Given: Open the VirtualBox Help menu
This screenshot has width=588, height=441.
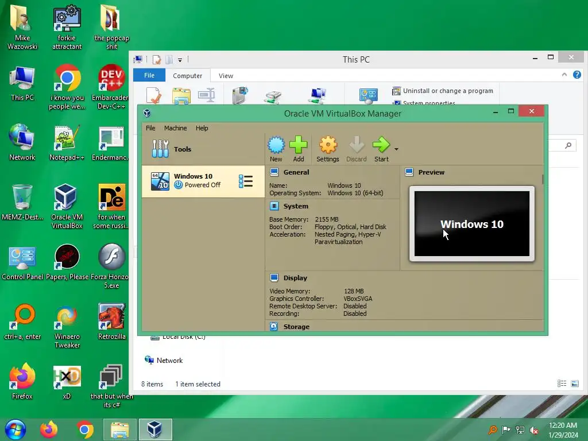Looking at the screenshot, I should [x=202, y=128].
